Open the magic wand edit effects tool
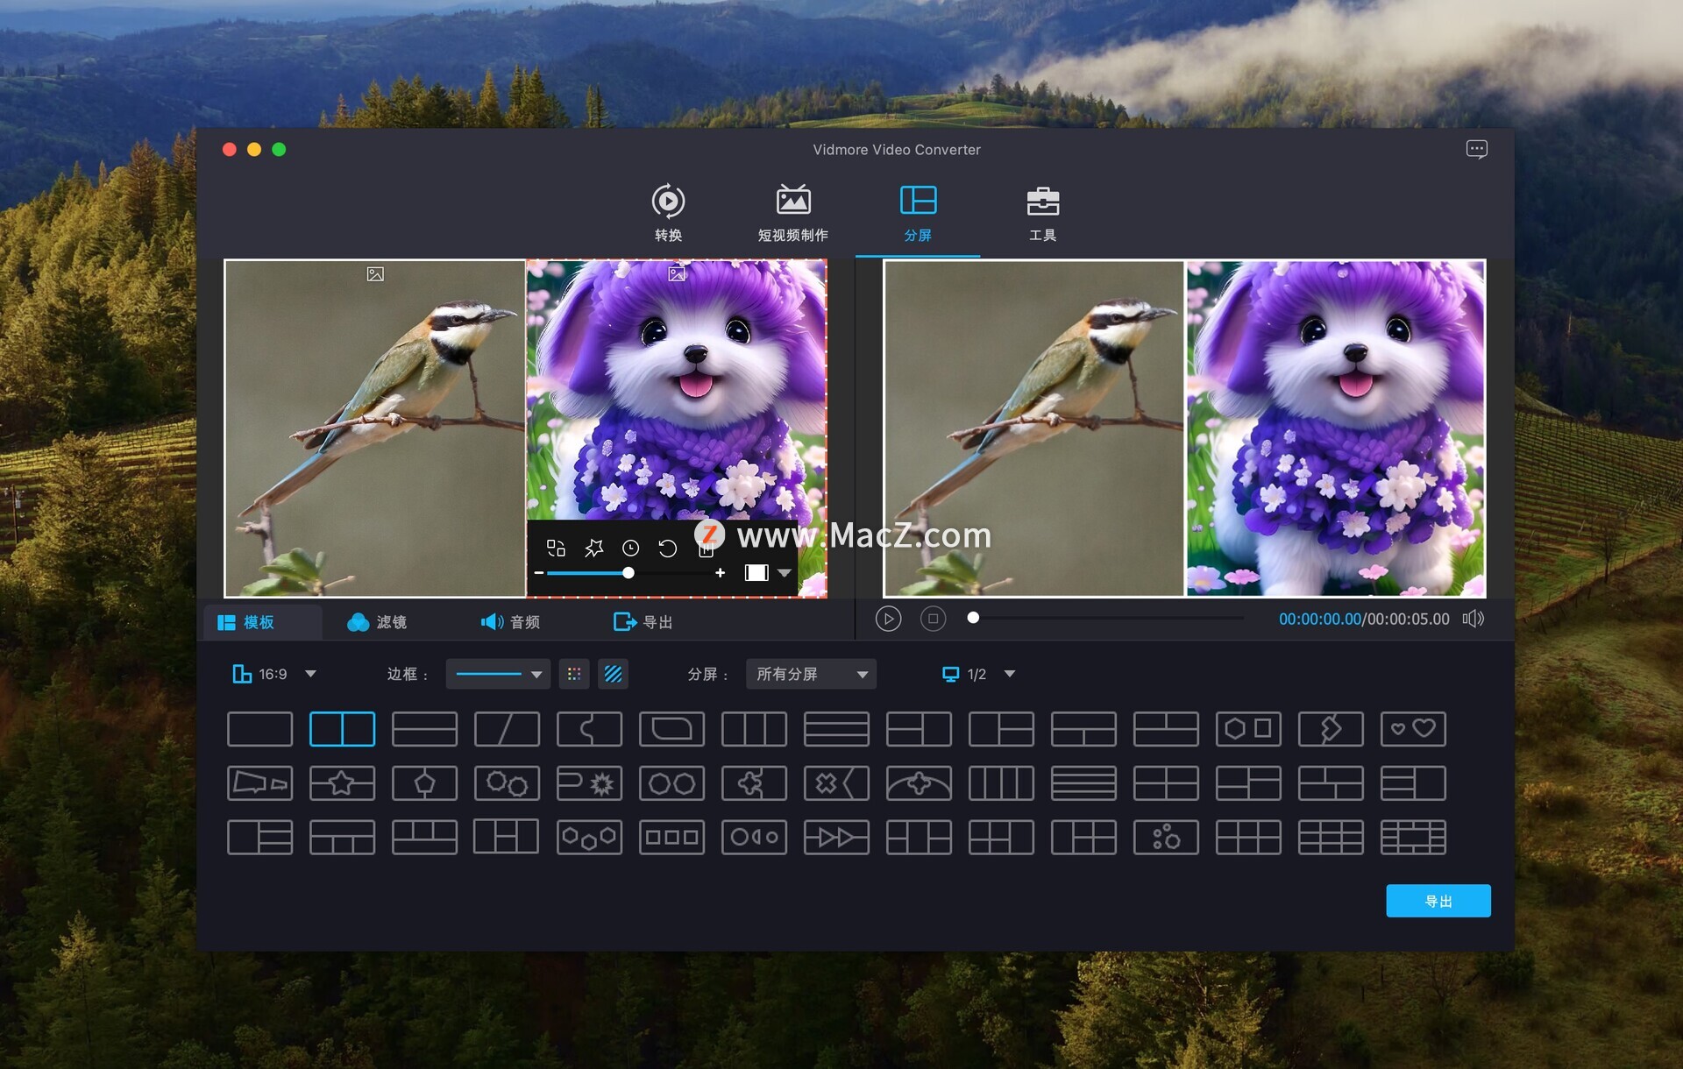The height and width of the screenshot is (1069, 1683). coord(593,549)
